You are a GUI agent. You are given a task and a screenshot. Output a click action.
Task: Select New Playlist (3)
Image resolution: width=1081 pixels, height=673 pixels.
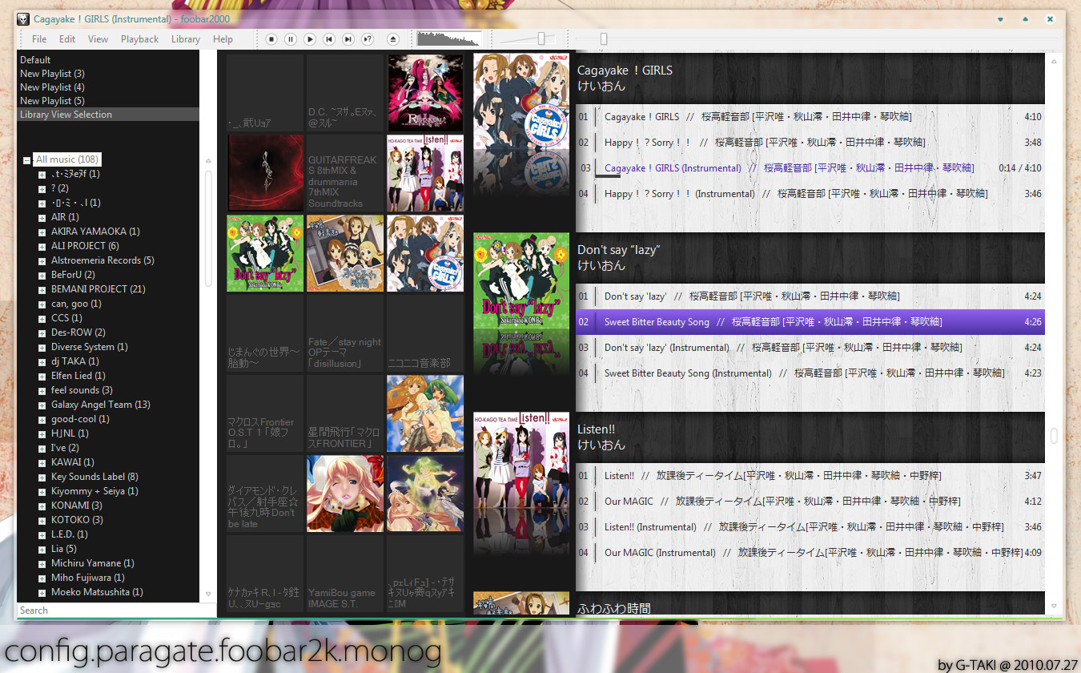point(108,74)
